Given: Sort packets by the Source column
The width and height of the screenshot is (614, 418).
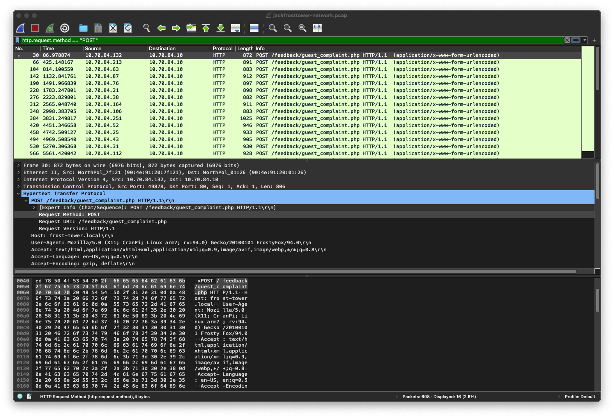Looking at the screenshot, I should [x=115, y=49].
